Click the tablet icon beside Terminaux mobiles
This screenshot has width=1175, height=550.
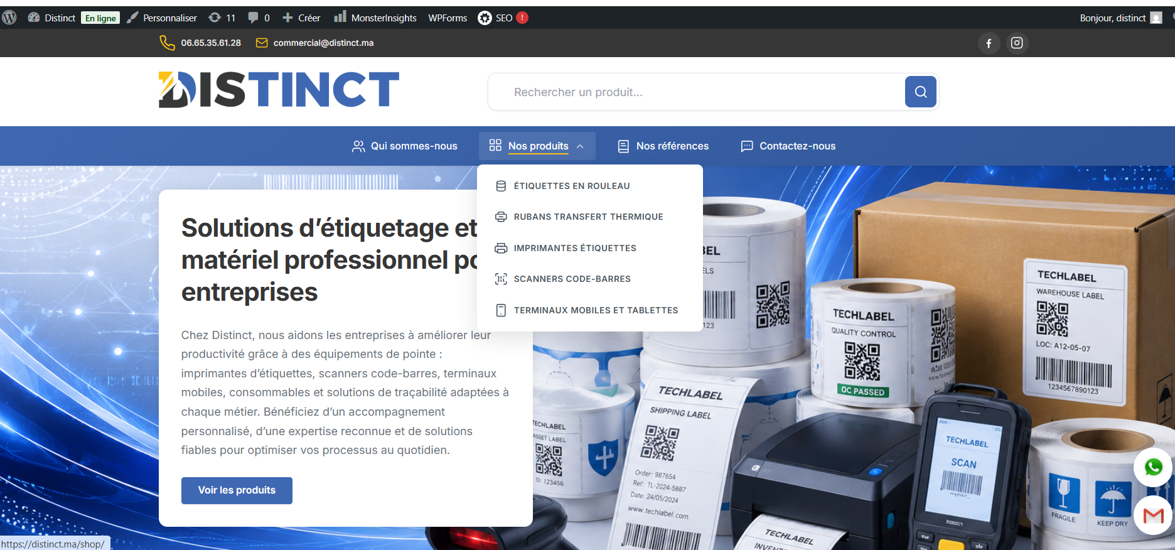click(501, 310)
